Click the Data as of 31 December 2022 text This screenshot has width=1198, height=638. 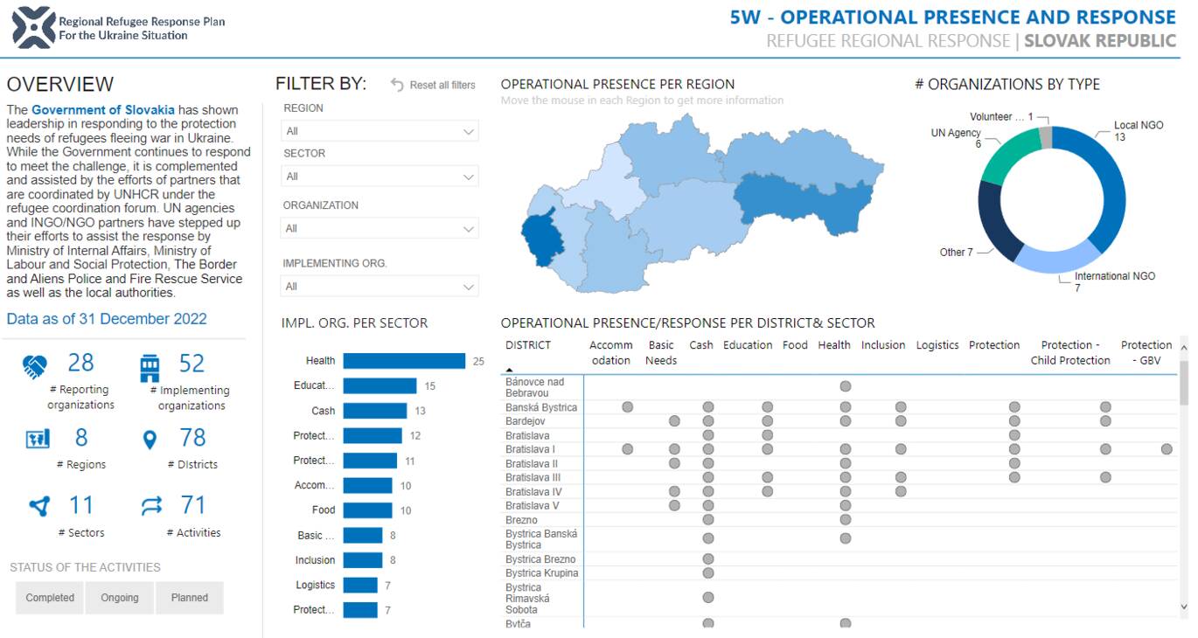pos(107,319)
